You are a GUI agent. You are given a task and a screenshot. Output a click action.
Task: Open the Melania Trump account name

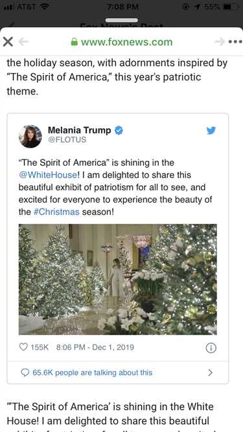pyautogui.click(x=79, y=130)
